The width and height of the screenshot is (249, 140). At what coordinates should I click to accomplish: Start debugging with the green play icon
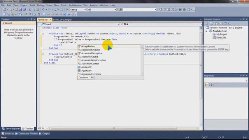pos(67,9)
